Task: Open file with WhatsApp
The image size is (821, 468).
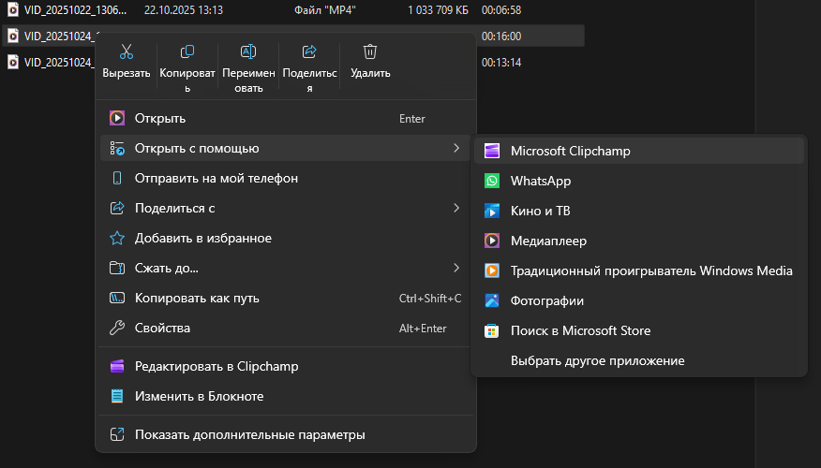Action: click(639, 181)
